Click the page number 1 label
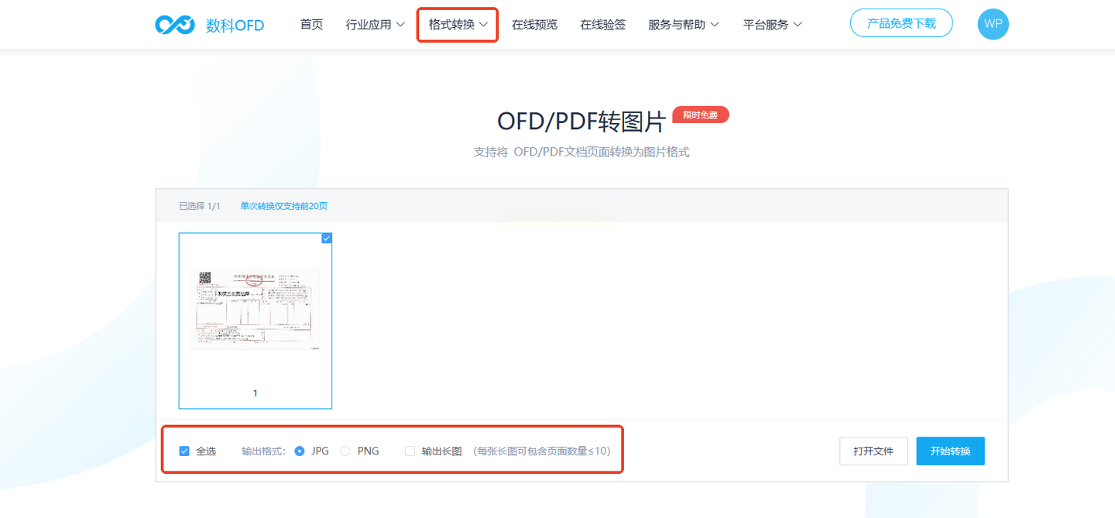This screenshot has width=1115, height=518. pos(256,393)
